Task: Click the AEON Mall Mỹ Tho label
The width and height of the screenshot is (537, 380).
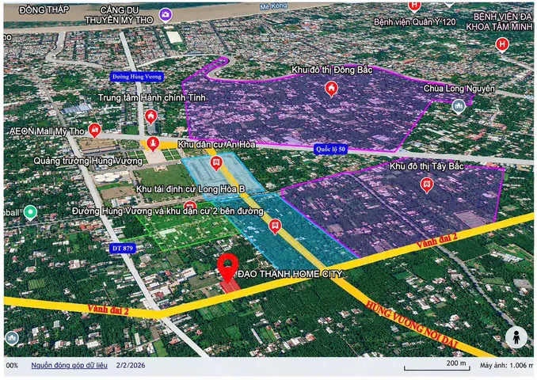Action: pyautogui.click(x=47, y=131)
